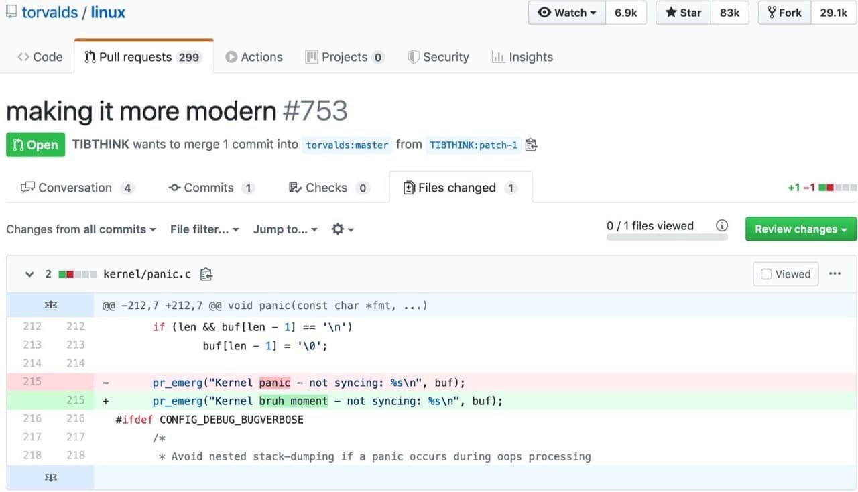Open the Checks tab
The image size is (858, 492).
point(328,188)
